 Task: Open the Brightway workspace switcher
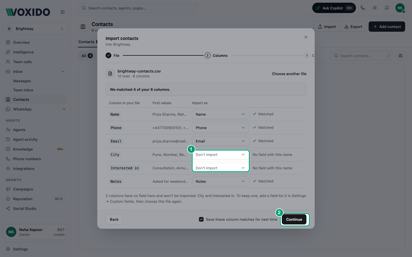pyautogui.click(x=35, y=29)
